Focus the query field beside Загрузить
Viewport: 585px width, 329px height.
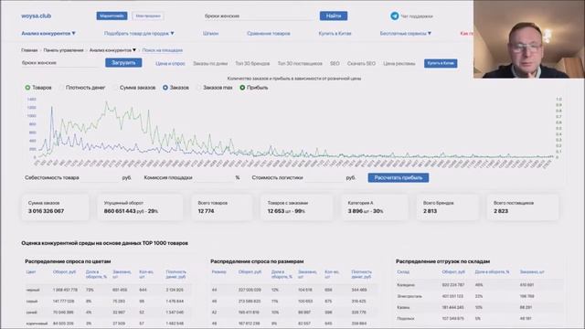[x=61, y=63]
